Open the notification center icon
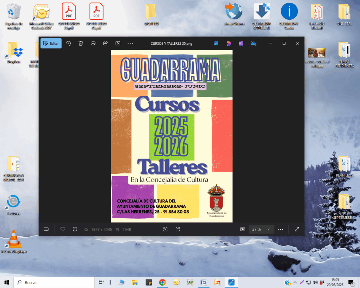Screen dimensions: 360x288 [x=351, y=282]
